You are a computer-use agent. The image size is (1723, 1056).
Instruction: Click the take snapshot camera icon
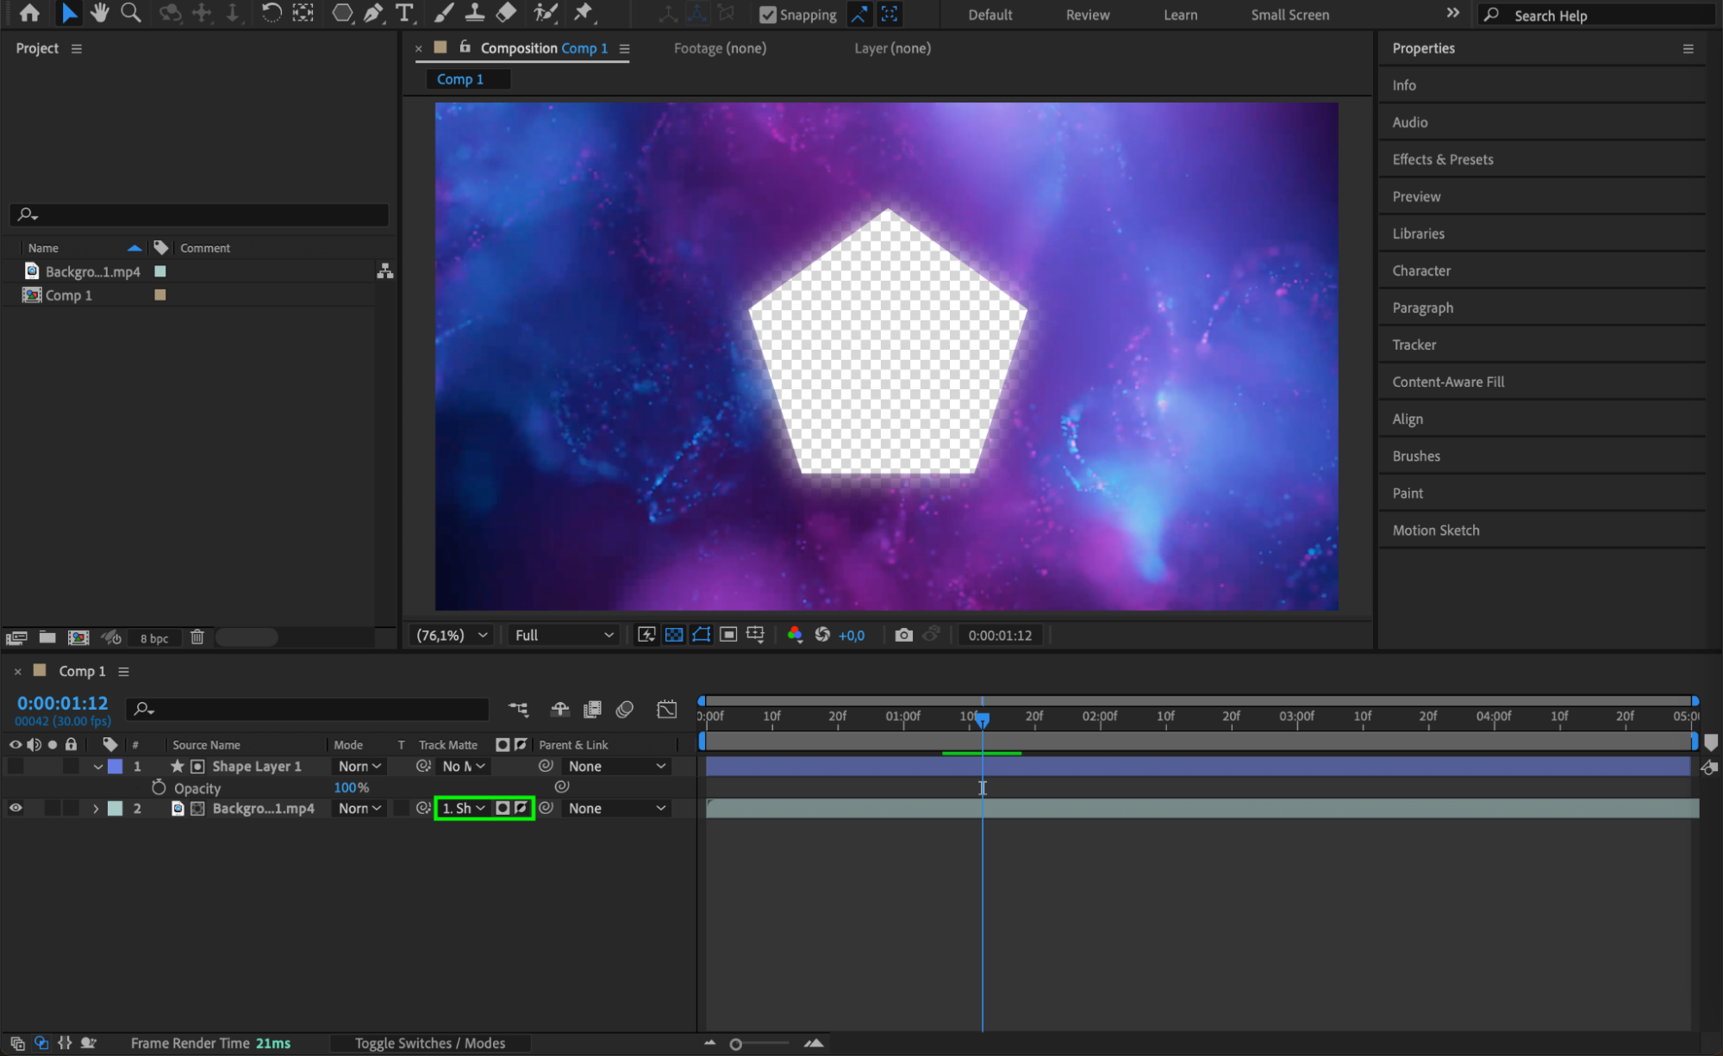click(x=903, y=635)
